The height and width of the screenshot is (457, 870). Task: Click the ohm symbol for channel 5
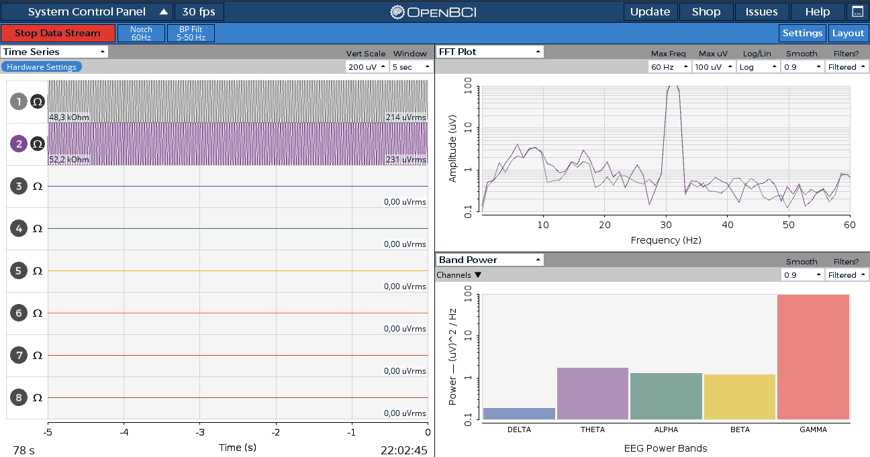[38, 271]
